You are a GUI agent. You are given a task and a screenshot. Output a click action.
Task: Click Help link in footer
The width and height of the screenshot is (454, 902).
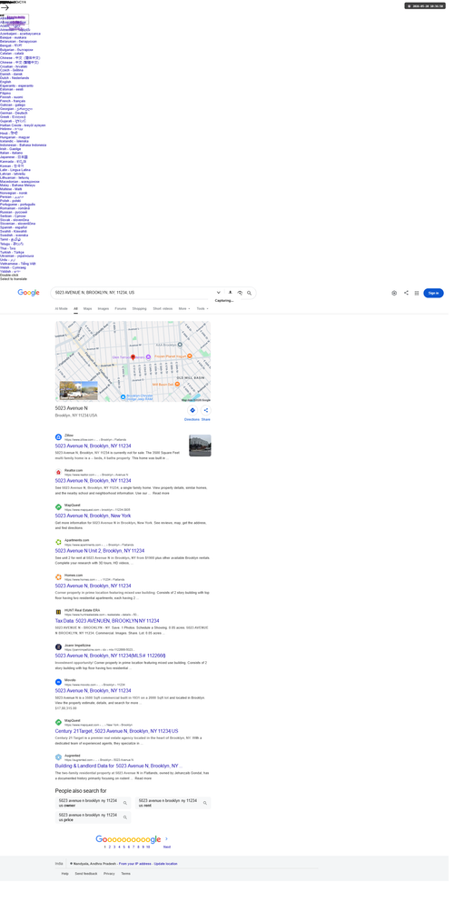coord(65,874)
